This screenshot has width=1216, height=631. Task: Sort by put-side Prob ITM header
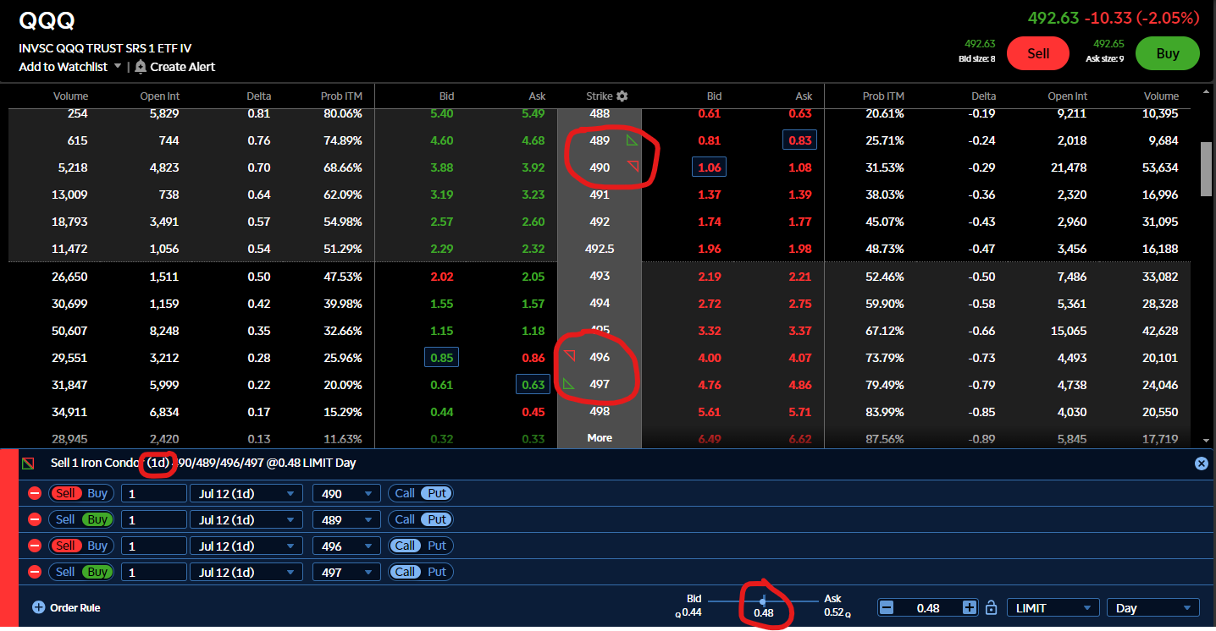(x=883, y=96)
